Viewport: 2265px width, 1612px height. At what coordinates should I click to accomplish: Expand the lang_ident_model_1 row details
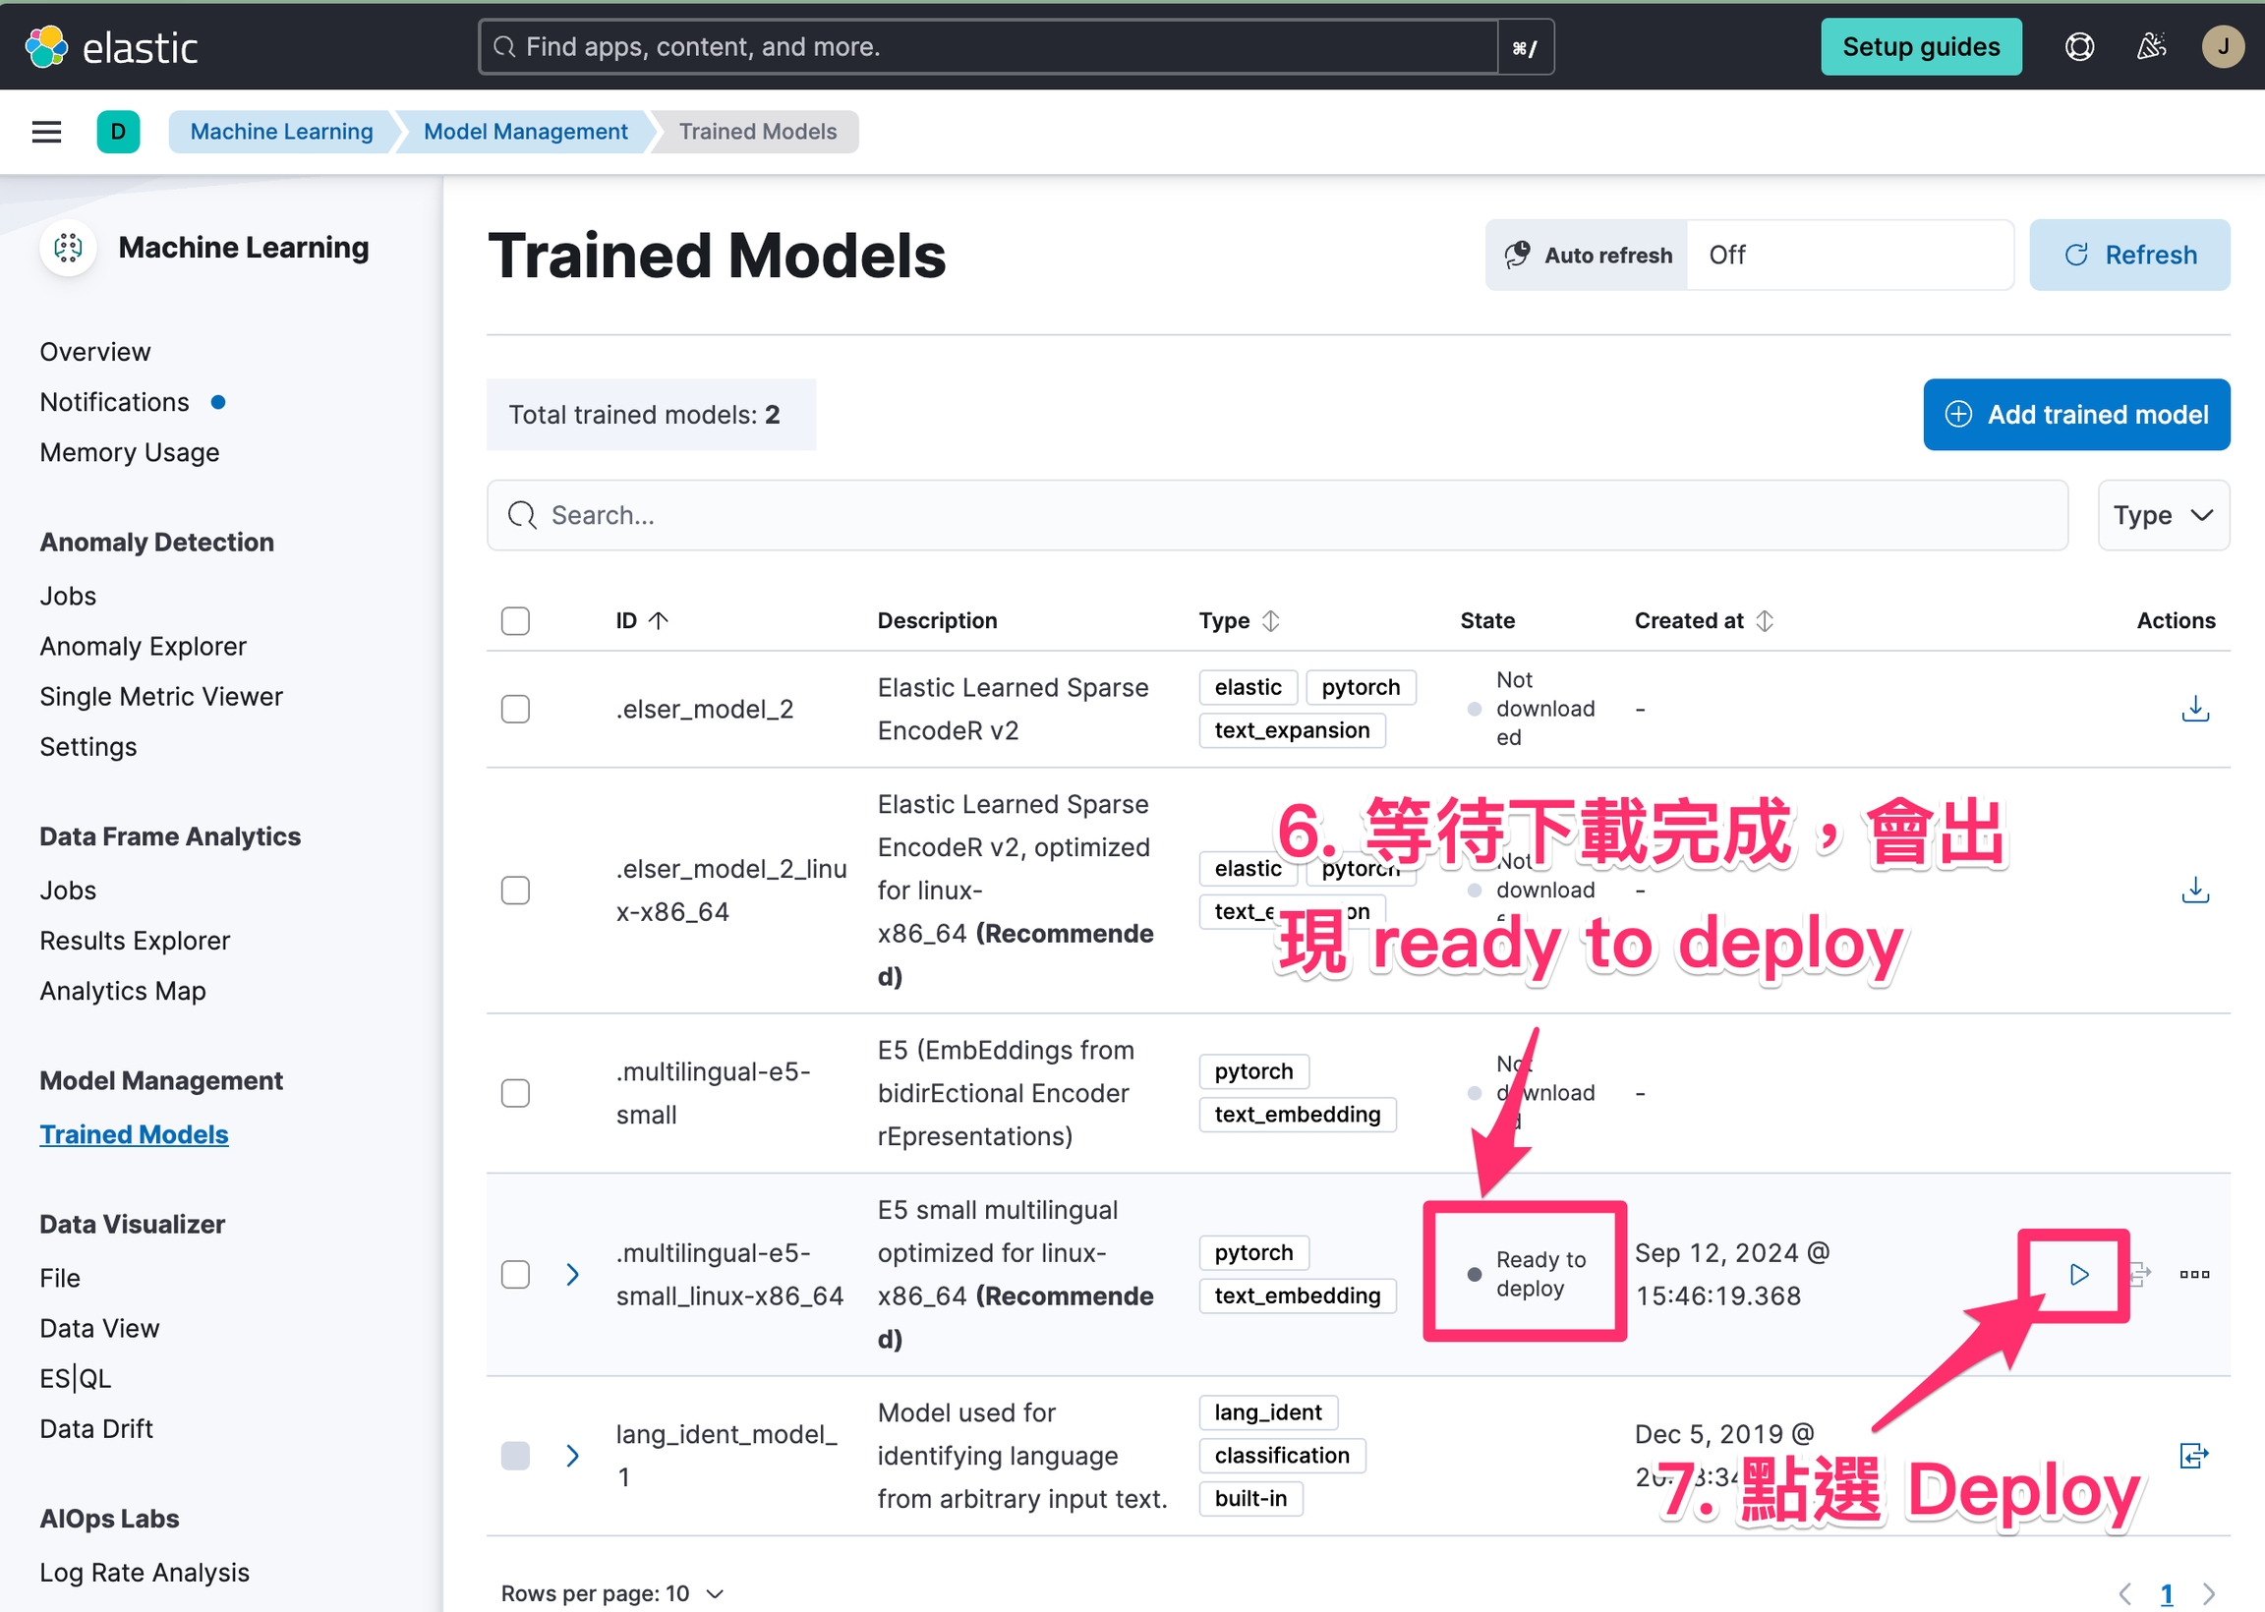point(573,1456)
